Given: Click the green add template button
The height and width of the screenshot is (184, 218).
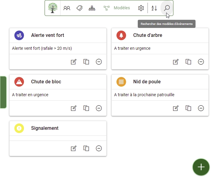Looking at the screenshot, I should point(201,167).
